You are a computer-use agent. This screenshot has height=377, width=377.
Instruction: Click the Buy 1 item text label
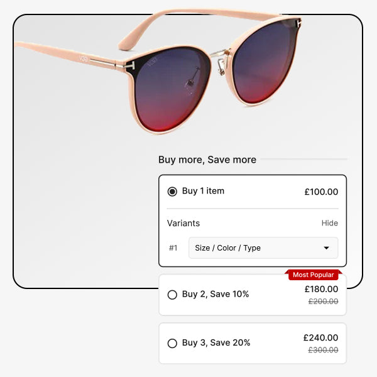[x=203, y=191]
